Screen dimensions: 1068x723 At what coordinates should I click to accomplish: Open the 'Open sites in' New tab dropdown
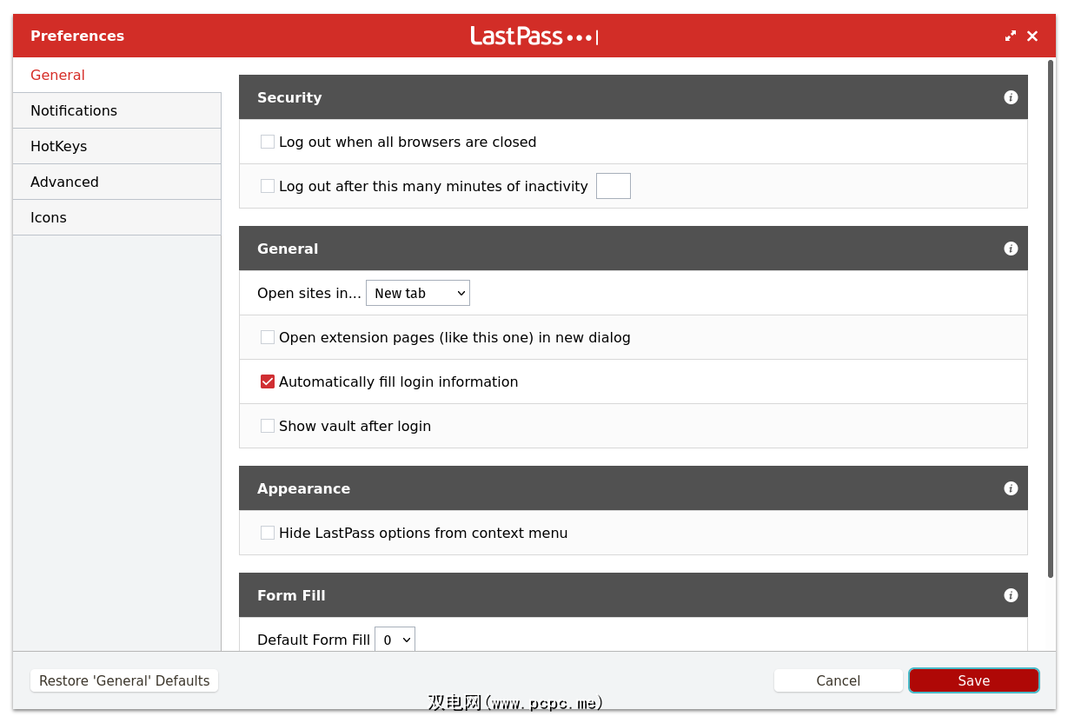418,293
